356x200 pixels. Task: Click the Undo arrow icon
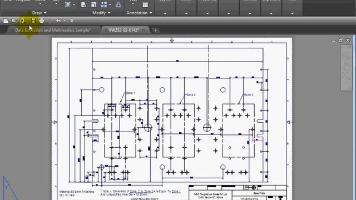(x=58, y=21)
